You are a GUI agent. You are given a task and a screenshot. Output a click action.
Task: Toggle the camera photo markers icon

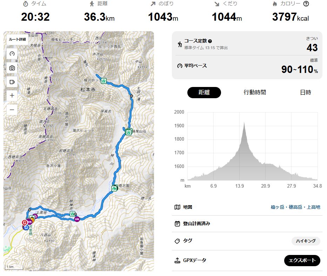tap(12, 68)
